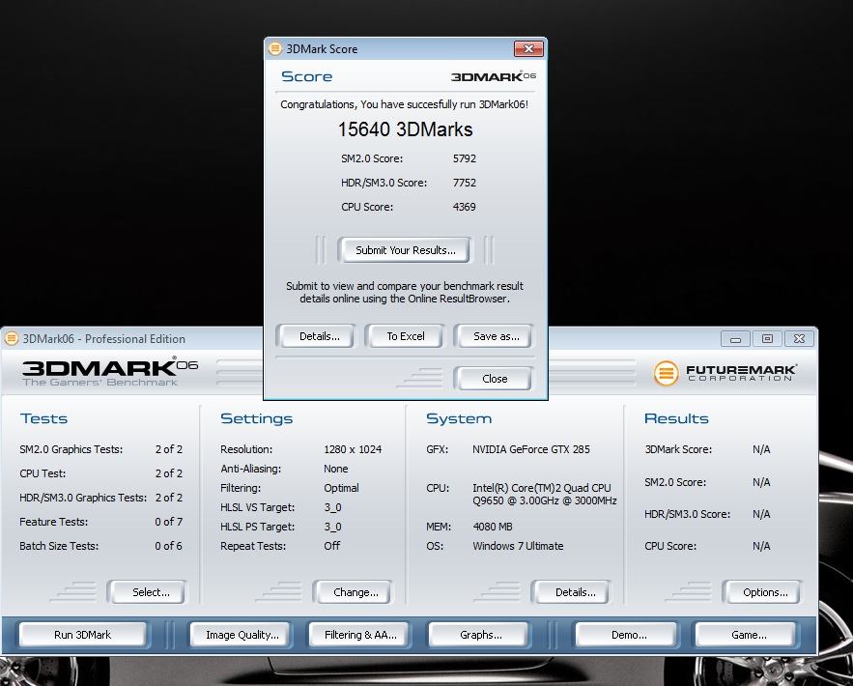The image size is (853, 686).
Task: Click OS value Windows 7 Ultimate
Action: pyautogui.click(x=518, y=546)
